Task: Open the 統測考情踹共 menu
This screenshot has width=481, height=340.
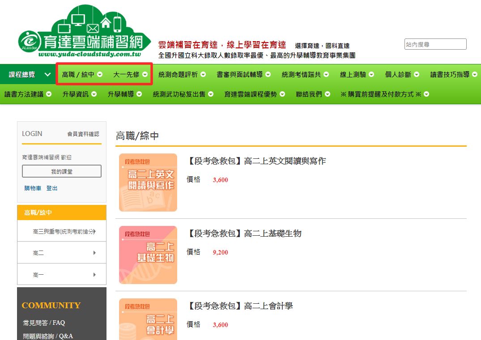Action: tap(301, 75)
